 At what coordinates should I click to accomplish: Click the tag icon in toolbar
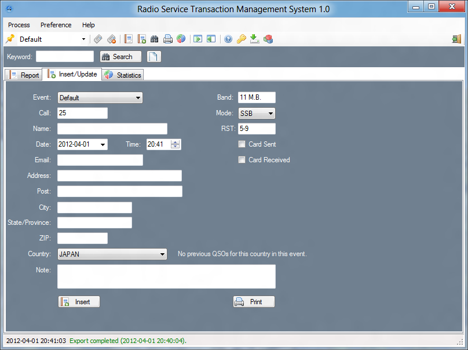click(x=98, y=39)
